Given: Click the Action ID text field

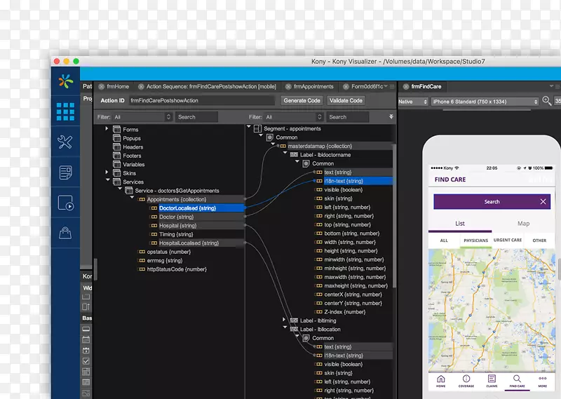Looking at the screenshot, I should (x=201, y=101).
